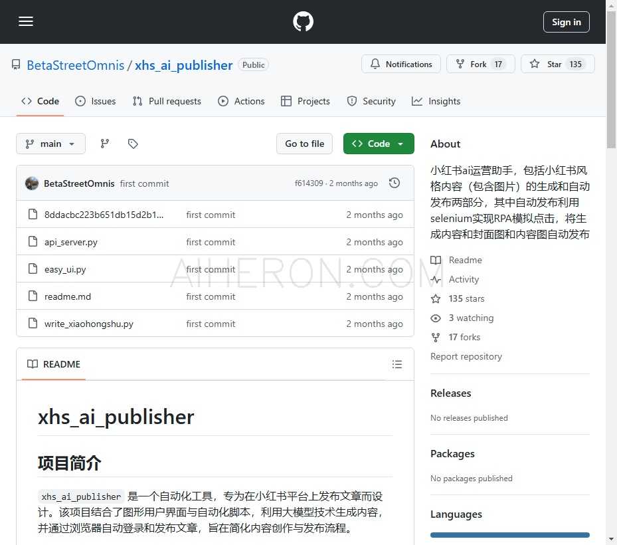Viewport: 617px width, 545px height.
Task: Open the BetaStreetOmnis owner link
Action: point(76,65)
